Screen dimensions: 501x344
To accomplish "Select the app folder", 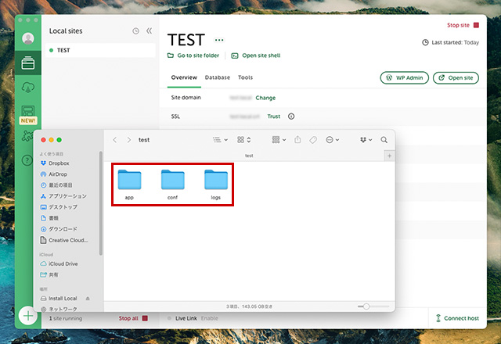I will (129, 185).
